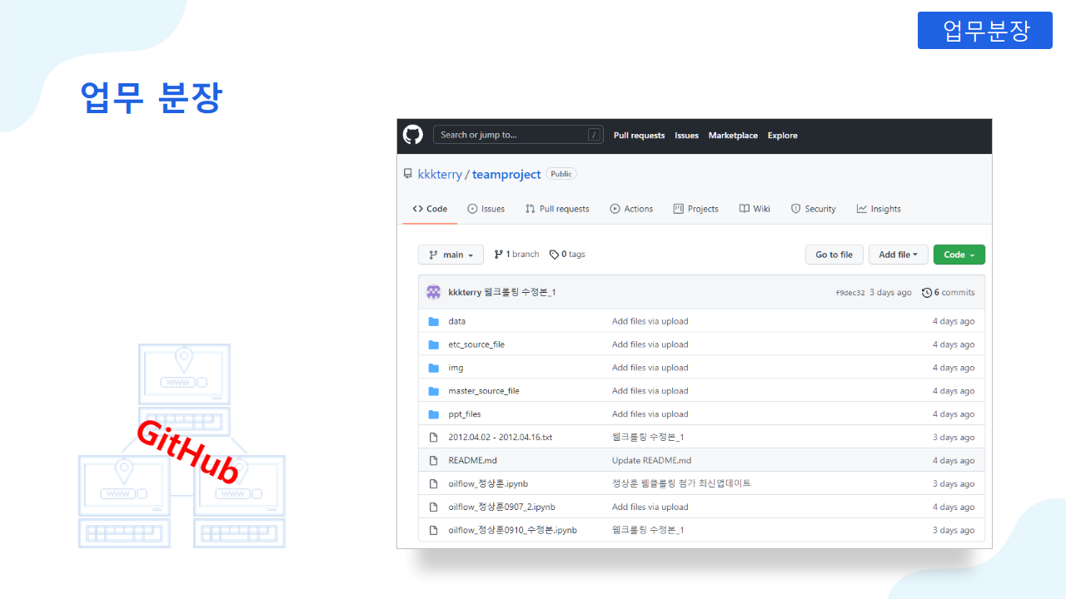Screen dimensions: 1066x599
Task: Open Explore in top navigation
Action: [782, 135]
